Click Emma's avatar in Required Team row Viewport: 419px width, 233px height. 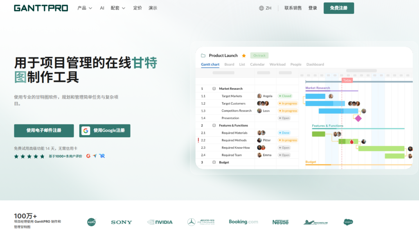pyautogui.click(x=259, y=155)
